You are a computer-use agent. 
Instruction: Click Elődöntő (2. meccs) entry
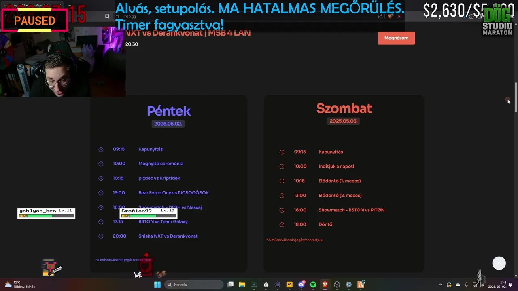coord(340,196)
